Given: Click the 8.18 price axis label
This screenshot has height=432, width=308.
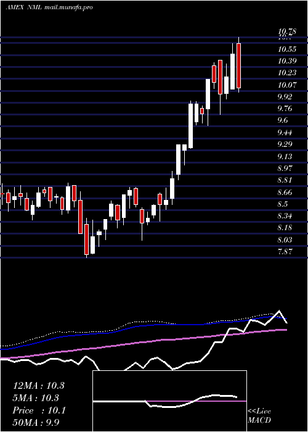Looking at the screenshot, I should point(285,228).
